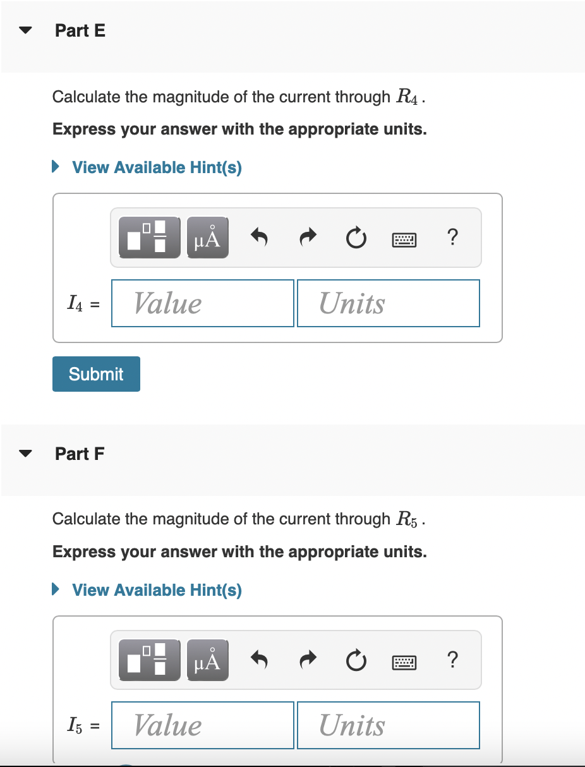585x767 pixels.
Task: Open the µÅ symbols menu in Part E
Action: click(x=208, y=238)
